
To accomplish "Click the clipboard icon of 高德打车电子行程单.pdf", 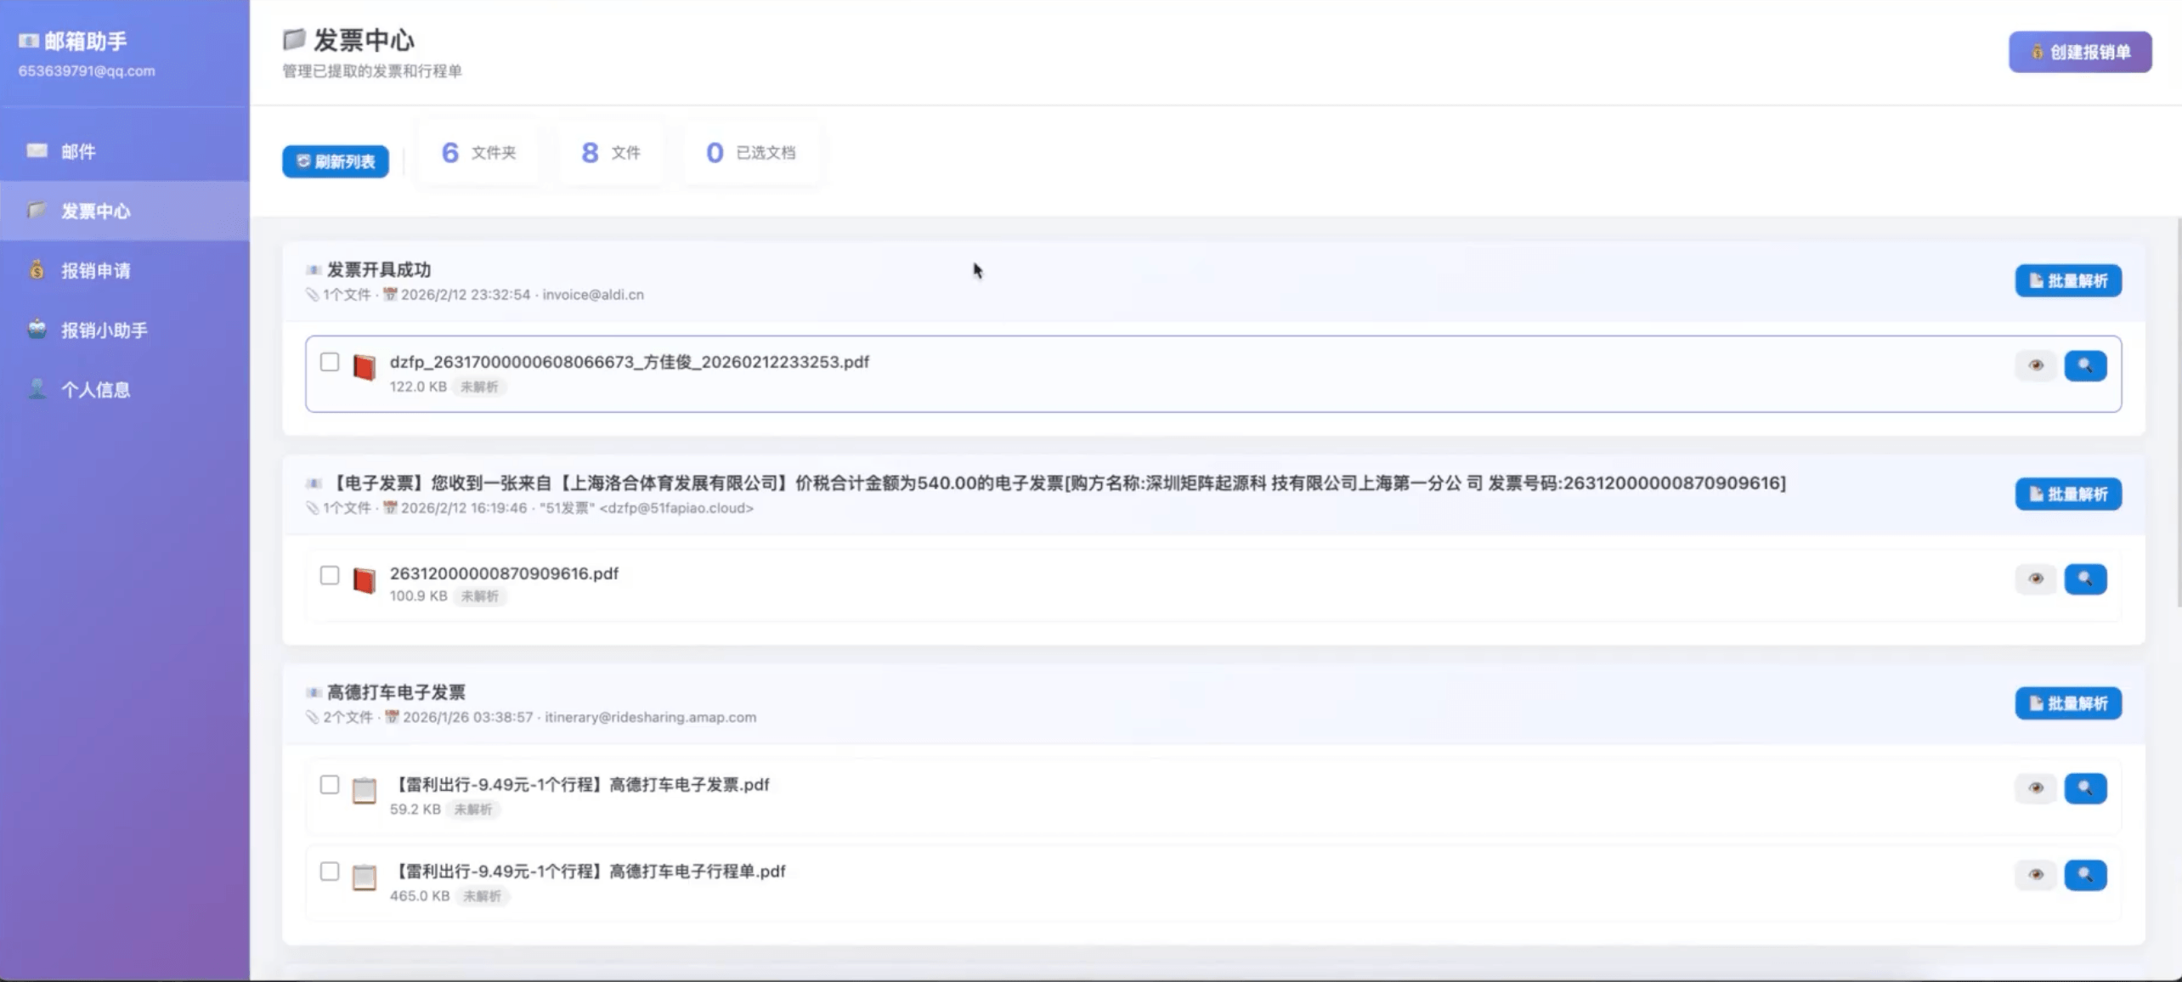I will click(365, 877).
